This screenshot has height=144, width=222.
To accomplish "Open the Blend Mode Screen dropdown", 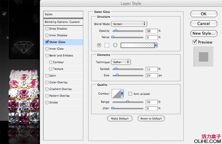I will pos(129,24).
